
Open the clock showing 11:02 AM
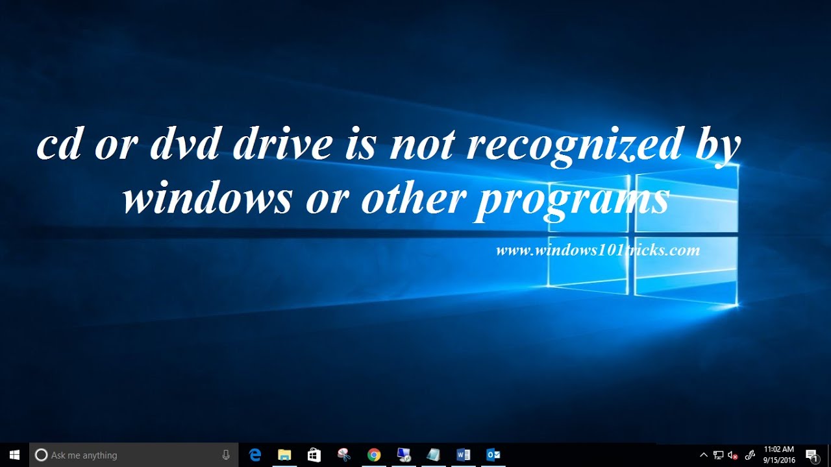779,455
